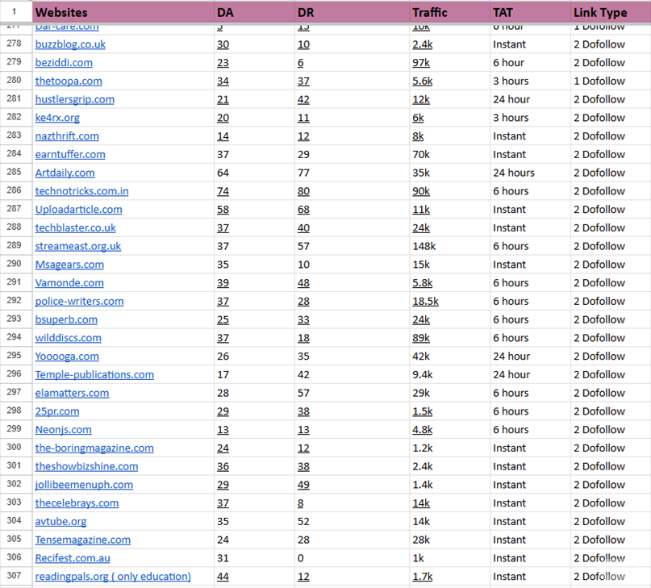Open the technotricks.com.in link
Viewport: 651px width, 588px height.
click(81, 191)
